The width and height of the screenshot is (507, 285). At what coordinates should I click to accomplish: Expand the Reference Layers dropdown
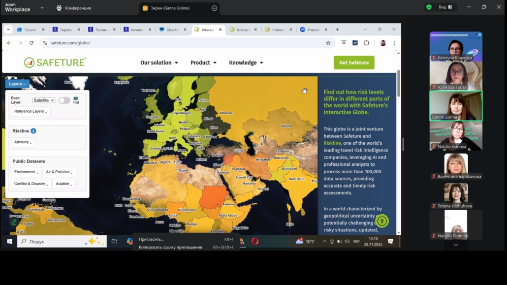pyautogui.click(x=31, y=112)
